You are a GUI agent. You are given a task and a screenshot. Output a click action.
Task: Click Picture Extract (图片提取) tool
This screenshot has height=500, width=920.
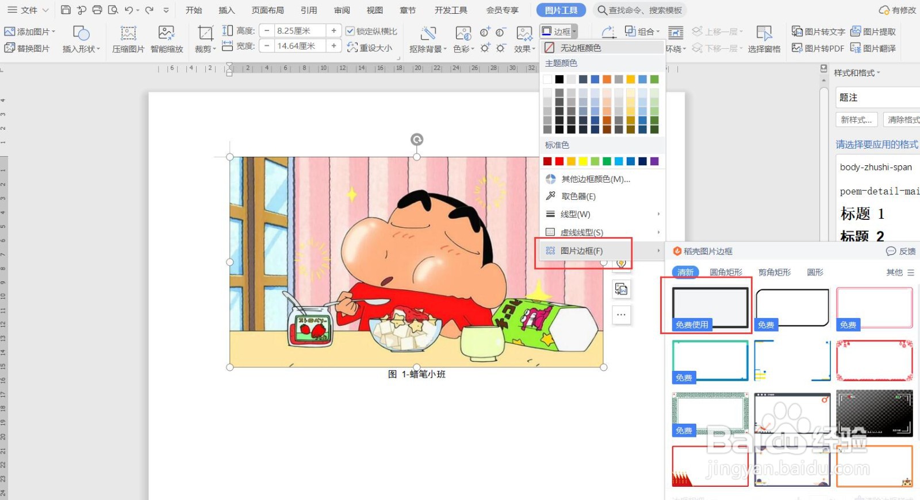coord(873,32)
